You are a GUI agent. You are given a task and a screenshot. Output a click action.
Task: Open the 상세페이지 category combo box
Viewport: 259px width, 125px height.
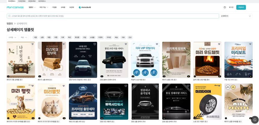(236, 16)
